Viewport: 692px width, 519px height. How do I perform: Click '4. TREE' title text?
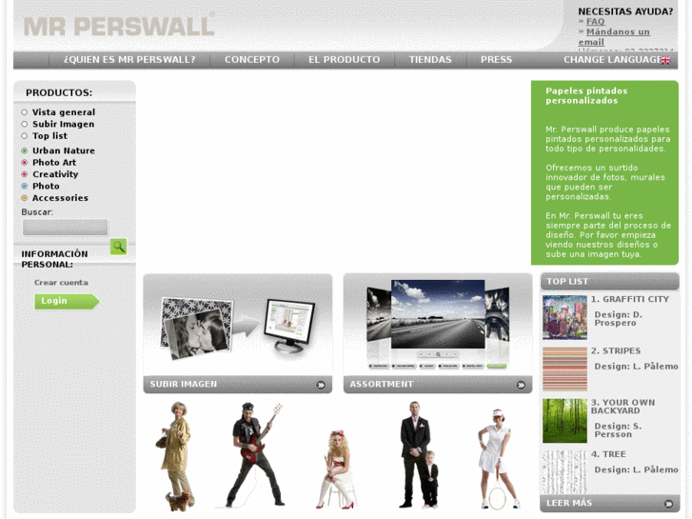click(x=608, y=454)
